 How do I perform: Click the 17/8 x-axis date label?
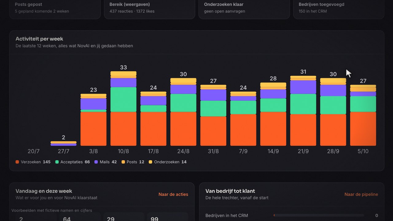(153, 151)
